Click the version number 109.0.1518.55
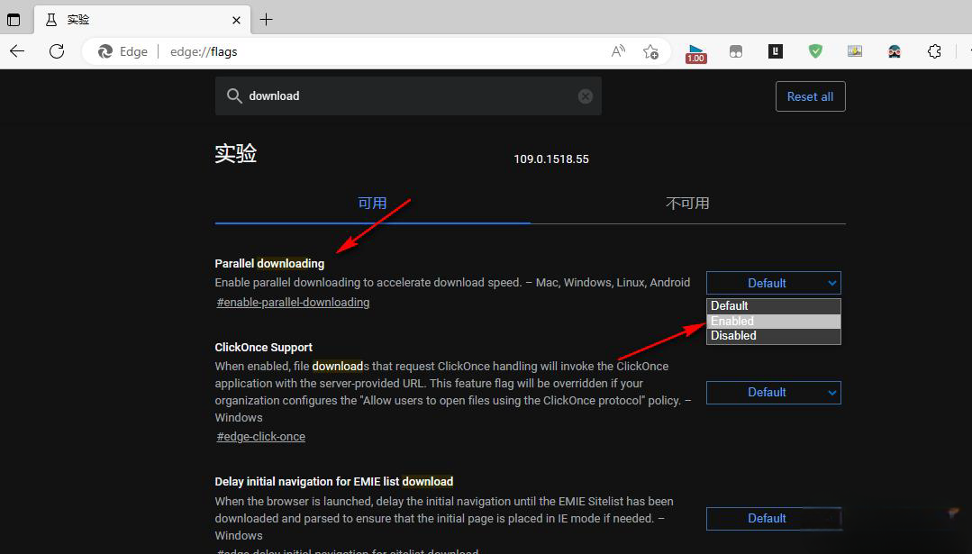 click(551, 159)
